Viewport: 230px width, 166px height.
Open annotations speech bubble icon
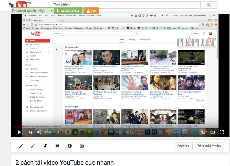click(57, 146)
